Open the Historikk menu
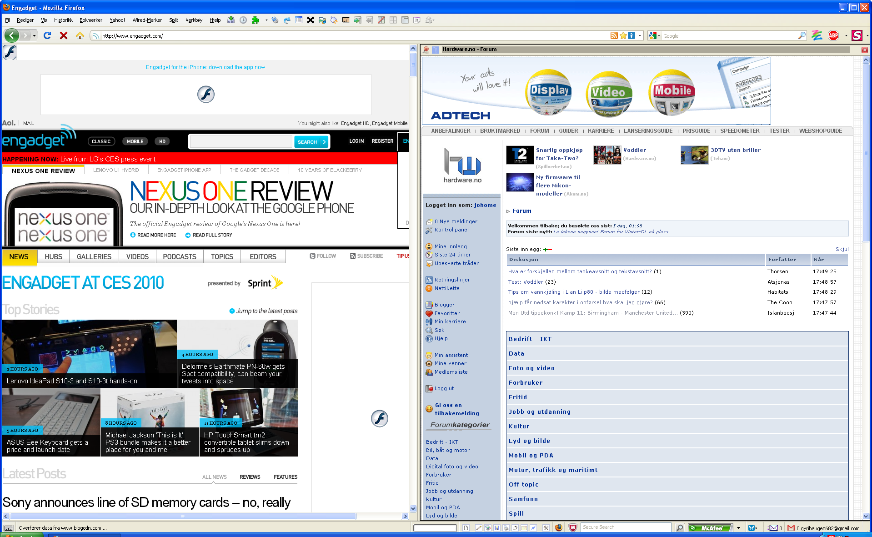The width and height of the screenshot is (872, 537). [63, 20]
